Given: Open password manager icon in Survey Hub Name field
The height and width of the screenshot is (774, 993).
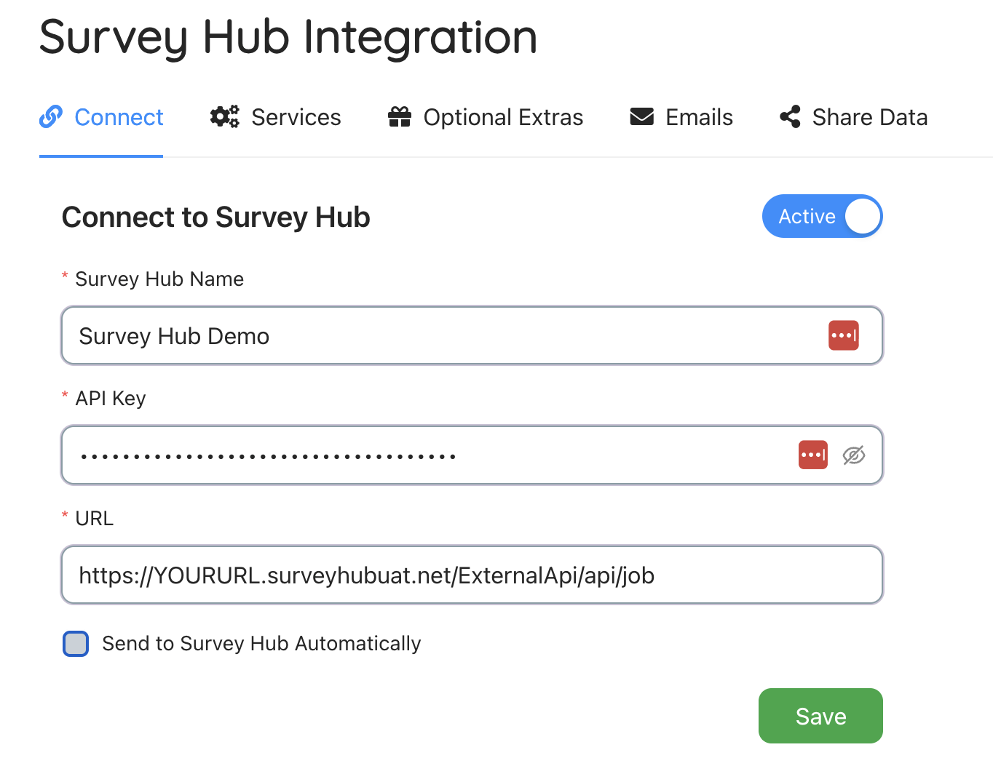Looking at the screenshot, I should point(843,335).
